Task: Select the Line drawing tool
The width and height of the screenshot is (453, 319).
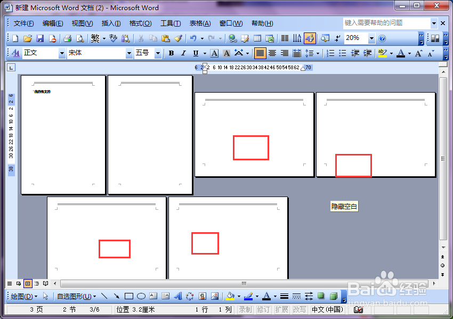Action: [x=104, y=296]
